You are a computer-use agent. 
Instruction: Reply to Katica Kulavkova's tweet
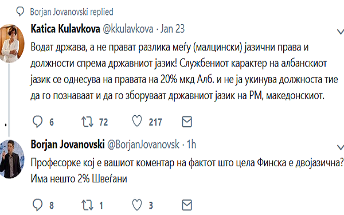coord(37,122)
